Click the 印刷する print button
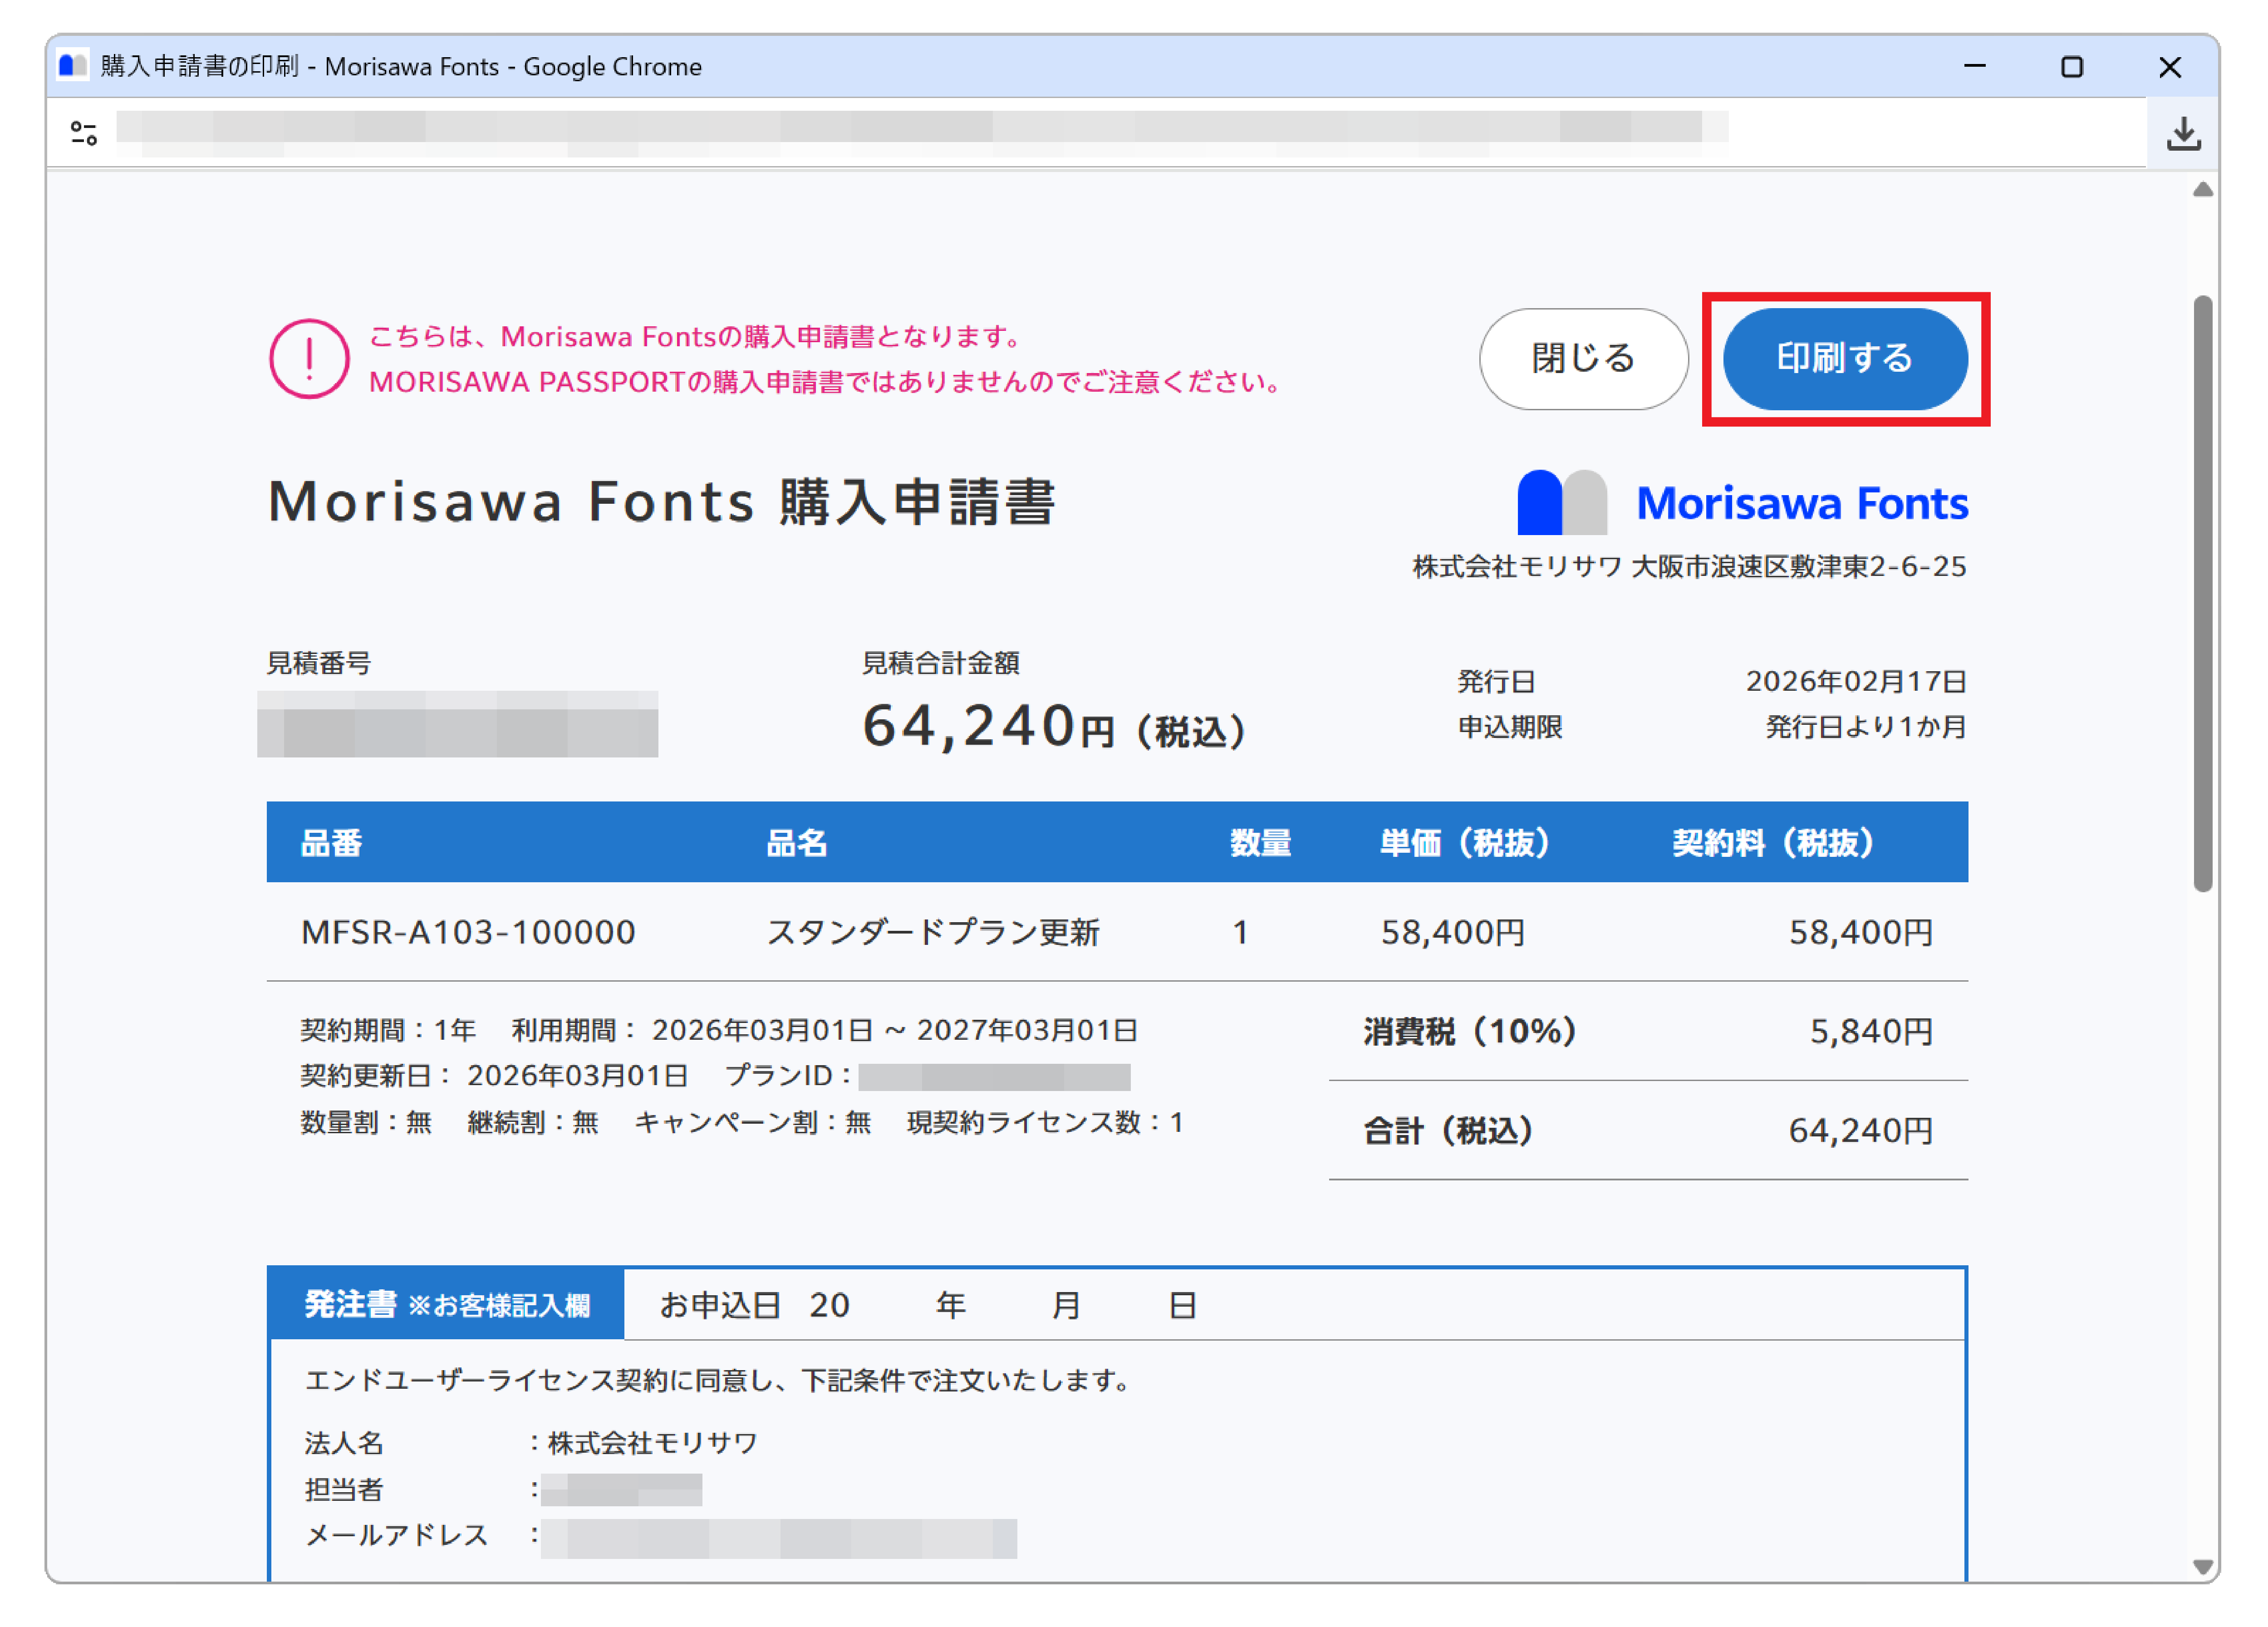 pyautogui.click(x=1844, y=358)
